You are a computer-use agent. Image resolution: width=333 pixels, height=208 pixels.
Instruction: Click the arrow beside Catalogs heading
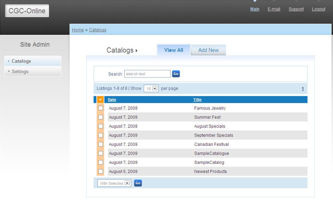tap(137, 51)
